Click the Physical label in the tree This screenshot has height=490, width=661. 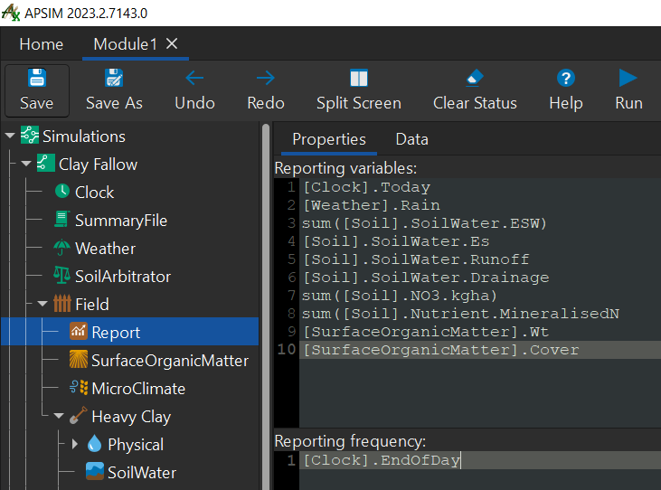136,445
